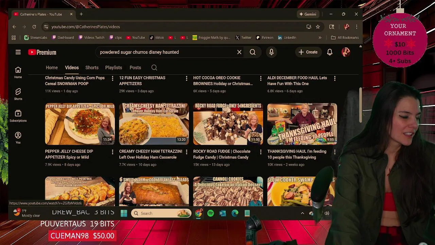Open the Thanksgiving Haul thumbnail
This screenshot has height=245, width=435.
302,124
